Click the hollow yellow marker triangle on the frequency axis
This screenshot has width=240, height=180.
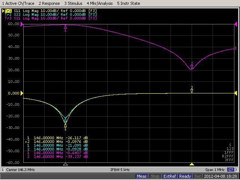[x=65, y=164]
